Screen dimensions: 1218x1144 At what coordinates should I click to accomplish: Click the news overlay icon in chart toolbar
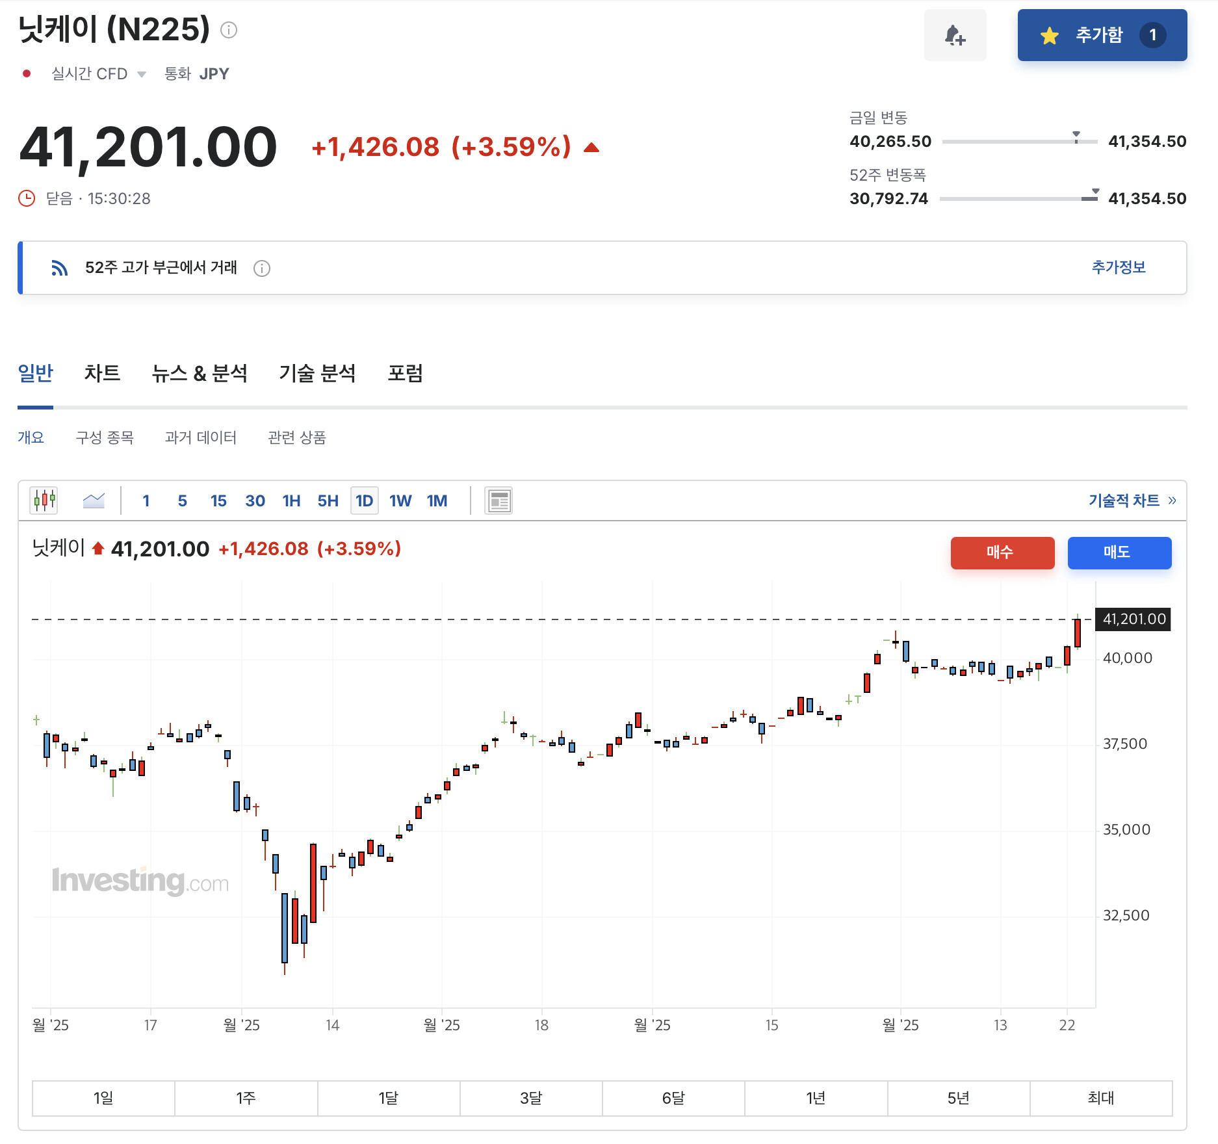click(499, 501)
